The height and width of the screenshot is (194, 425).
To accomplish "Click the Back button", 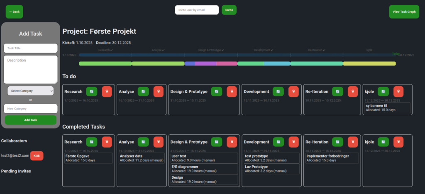I will [15, 12].
